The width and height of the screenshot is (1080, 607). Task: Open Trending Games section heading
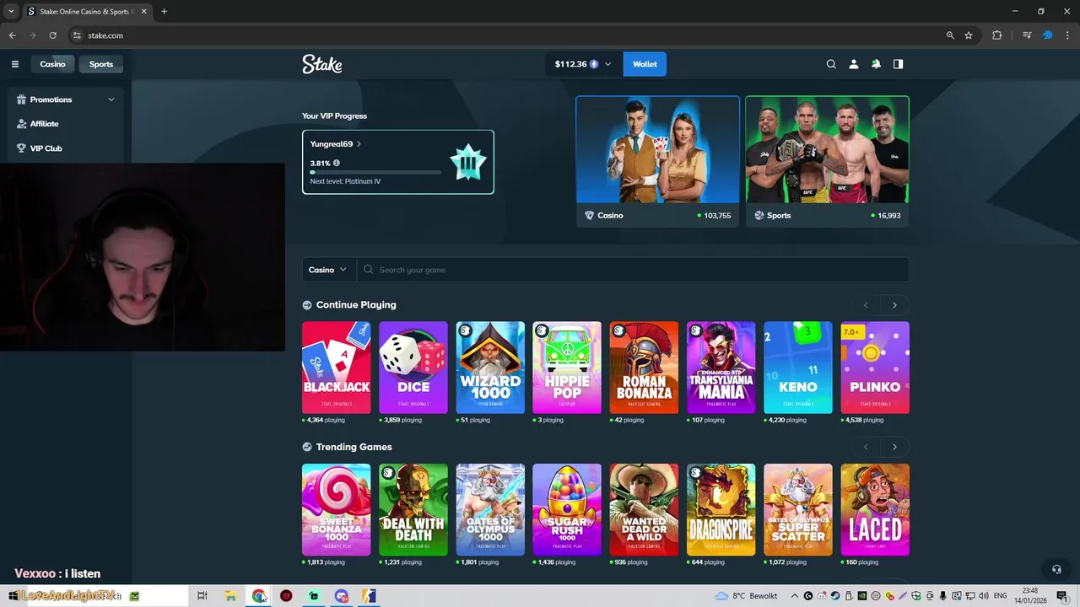click(354, 447)
